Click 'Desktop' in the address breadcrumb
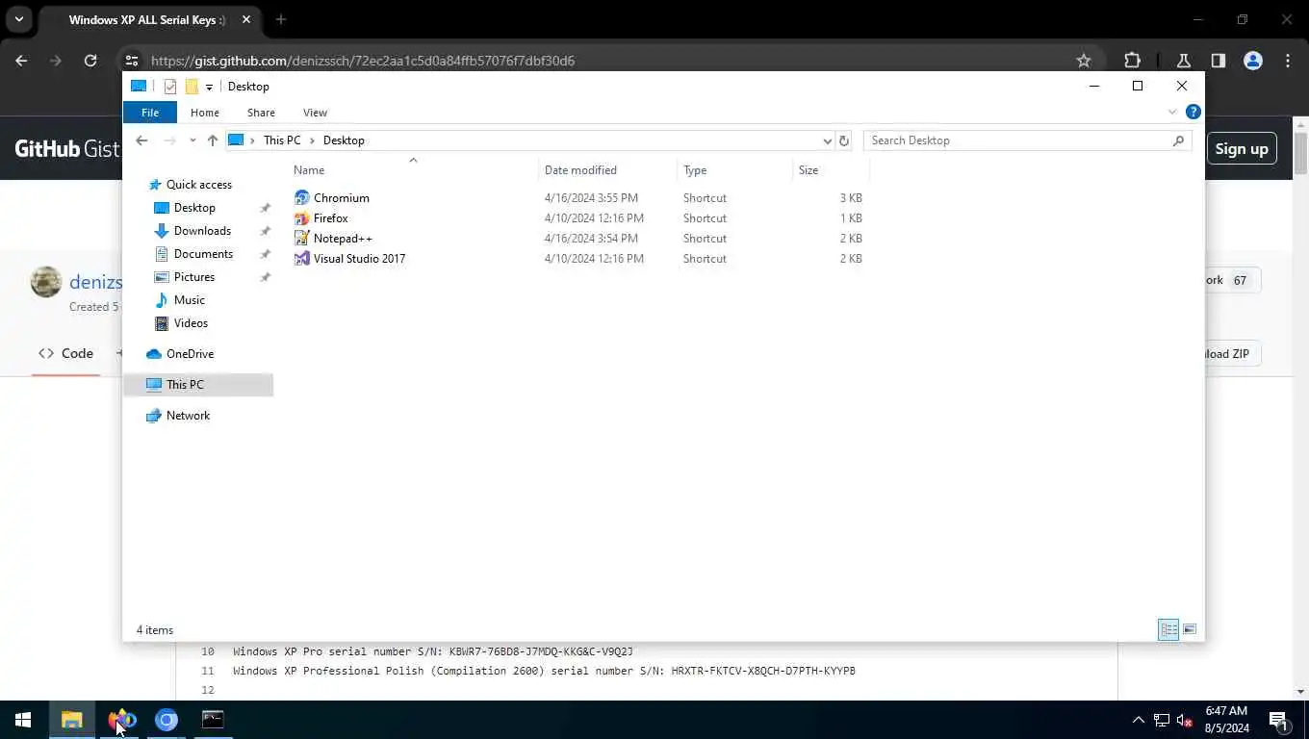The image size is (1309, 739). [x=344, y=140]
